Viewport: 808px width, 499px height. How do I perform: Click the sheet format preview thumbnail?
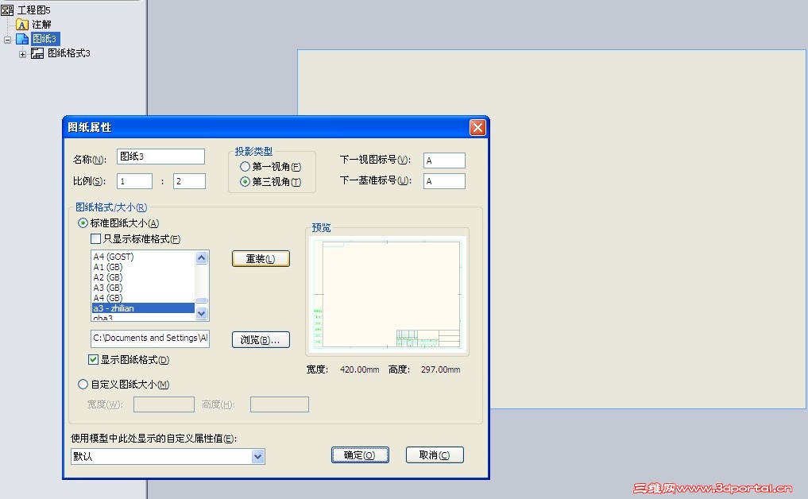point(387,294)
